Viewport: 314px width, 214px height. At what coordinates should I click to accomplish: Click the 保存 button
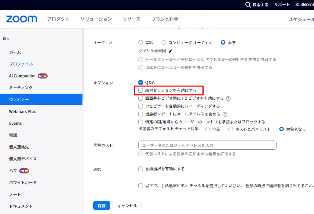coord(101,205)
